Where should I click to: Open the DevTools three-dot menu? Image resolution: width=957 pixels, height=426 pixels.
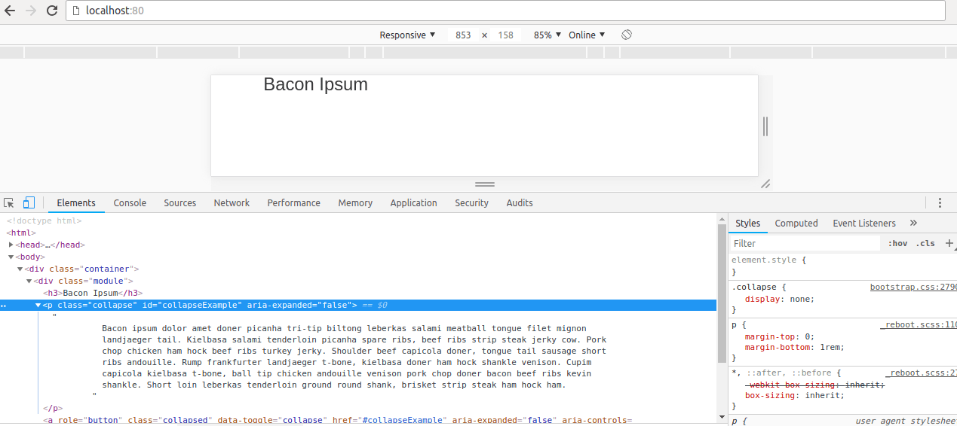tap(940, 203)
